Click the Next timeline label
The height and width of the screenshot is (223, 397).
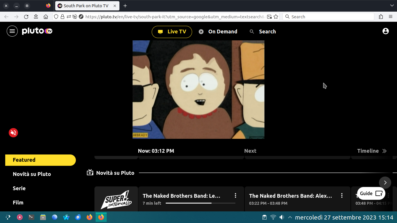[250, 151]
